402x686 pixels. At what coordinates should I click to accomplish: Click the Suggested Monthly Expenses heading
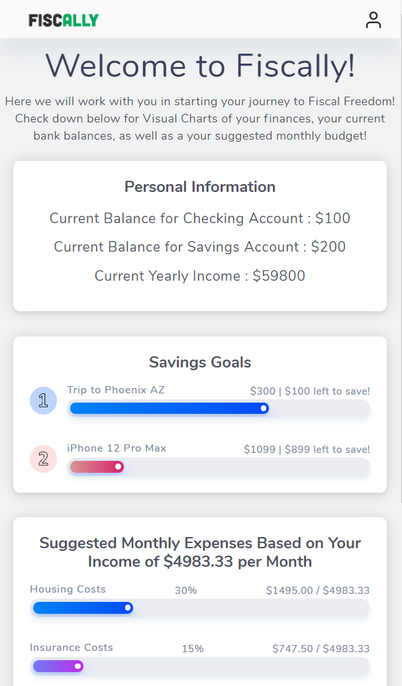click(x=200, y=552)
